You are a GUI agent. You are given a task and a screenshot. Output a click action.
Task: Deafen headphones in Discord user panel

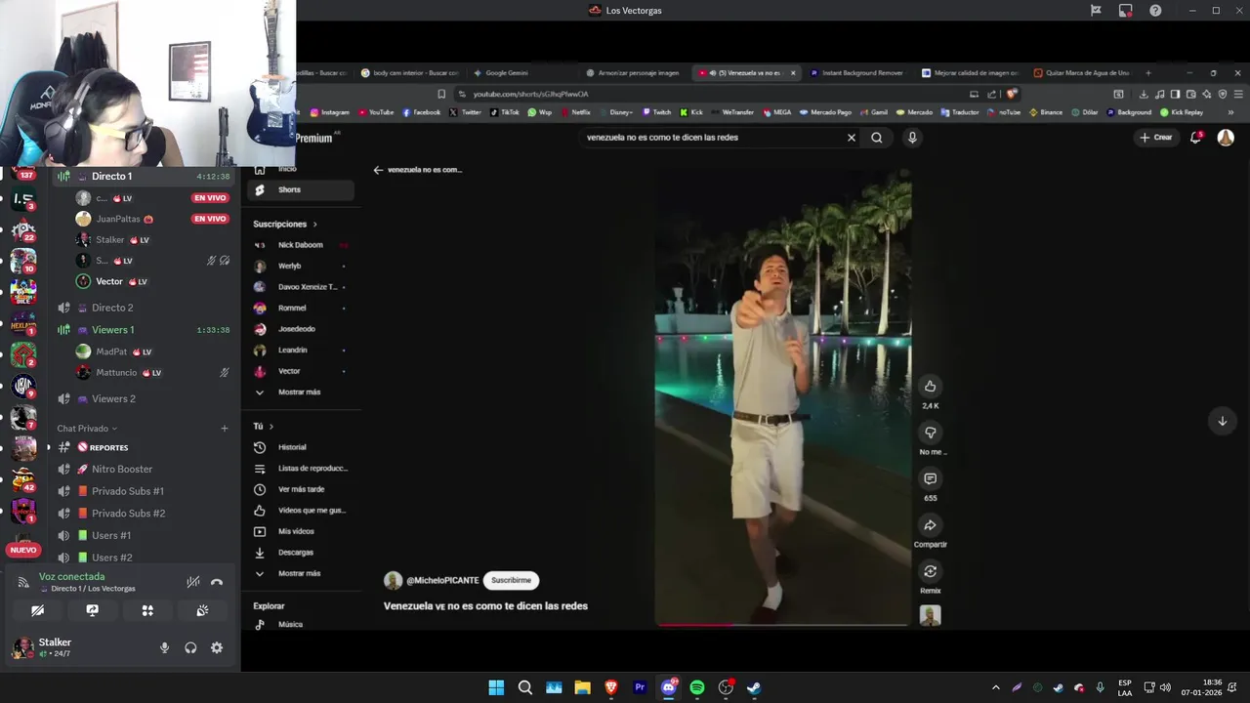click(190, 647)
